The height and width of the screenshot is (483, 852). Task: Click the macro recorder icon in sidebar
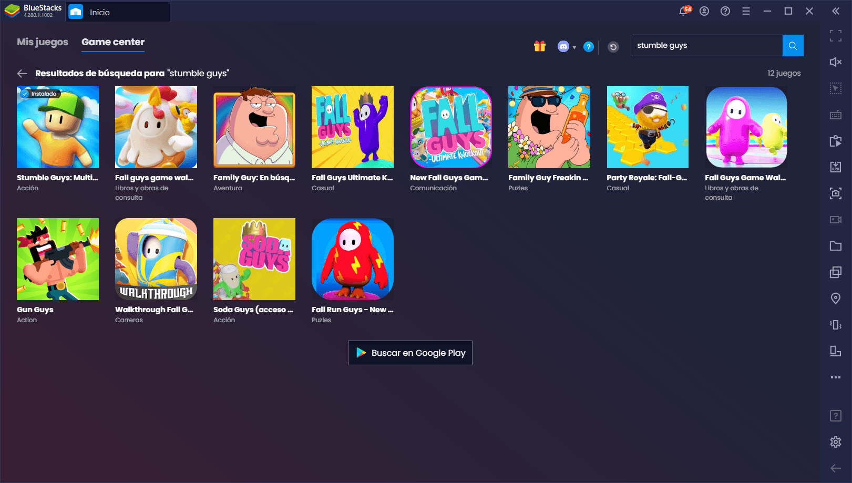click(836, 141)
